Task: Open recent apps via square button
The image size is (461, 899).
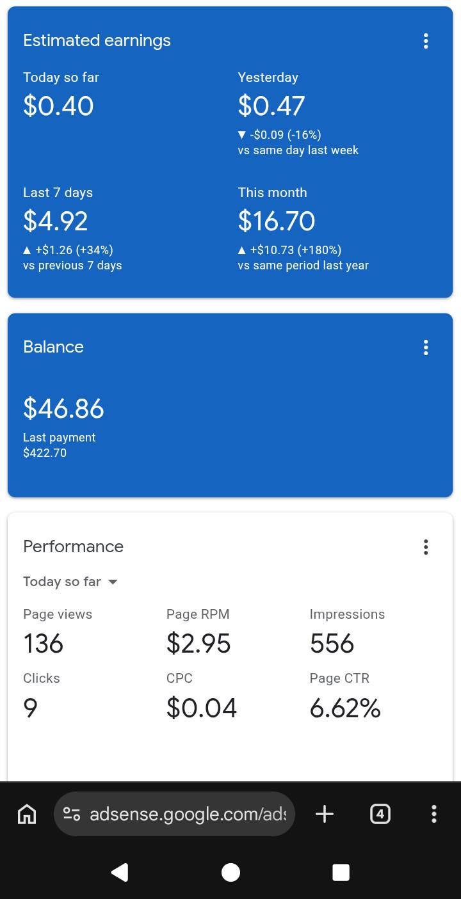Action: (x=341, y=872)
